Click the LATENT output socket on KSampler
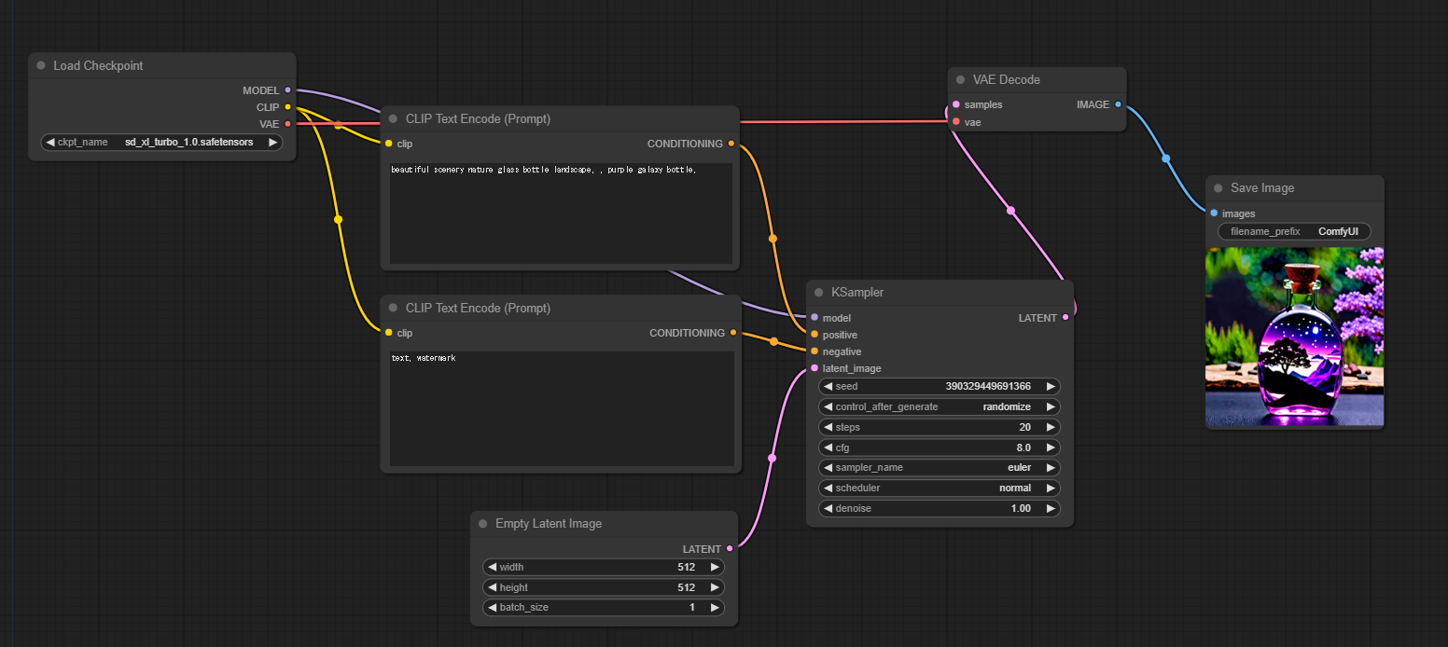This screenshot has height=647, width=1448. tap(1065, 318)
